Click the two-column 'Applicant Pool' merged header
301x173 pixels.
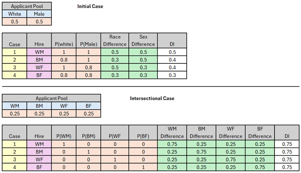click(x=27, y=6)
